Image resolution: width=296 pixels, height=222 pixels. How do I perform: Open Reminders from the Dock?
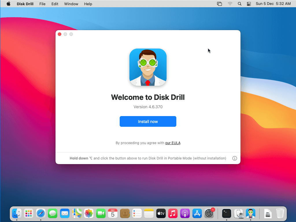tap(137, 214)
